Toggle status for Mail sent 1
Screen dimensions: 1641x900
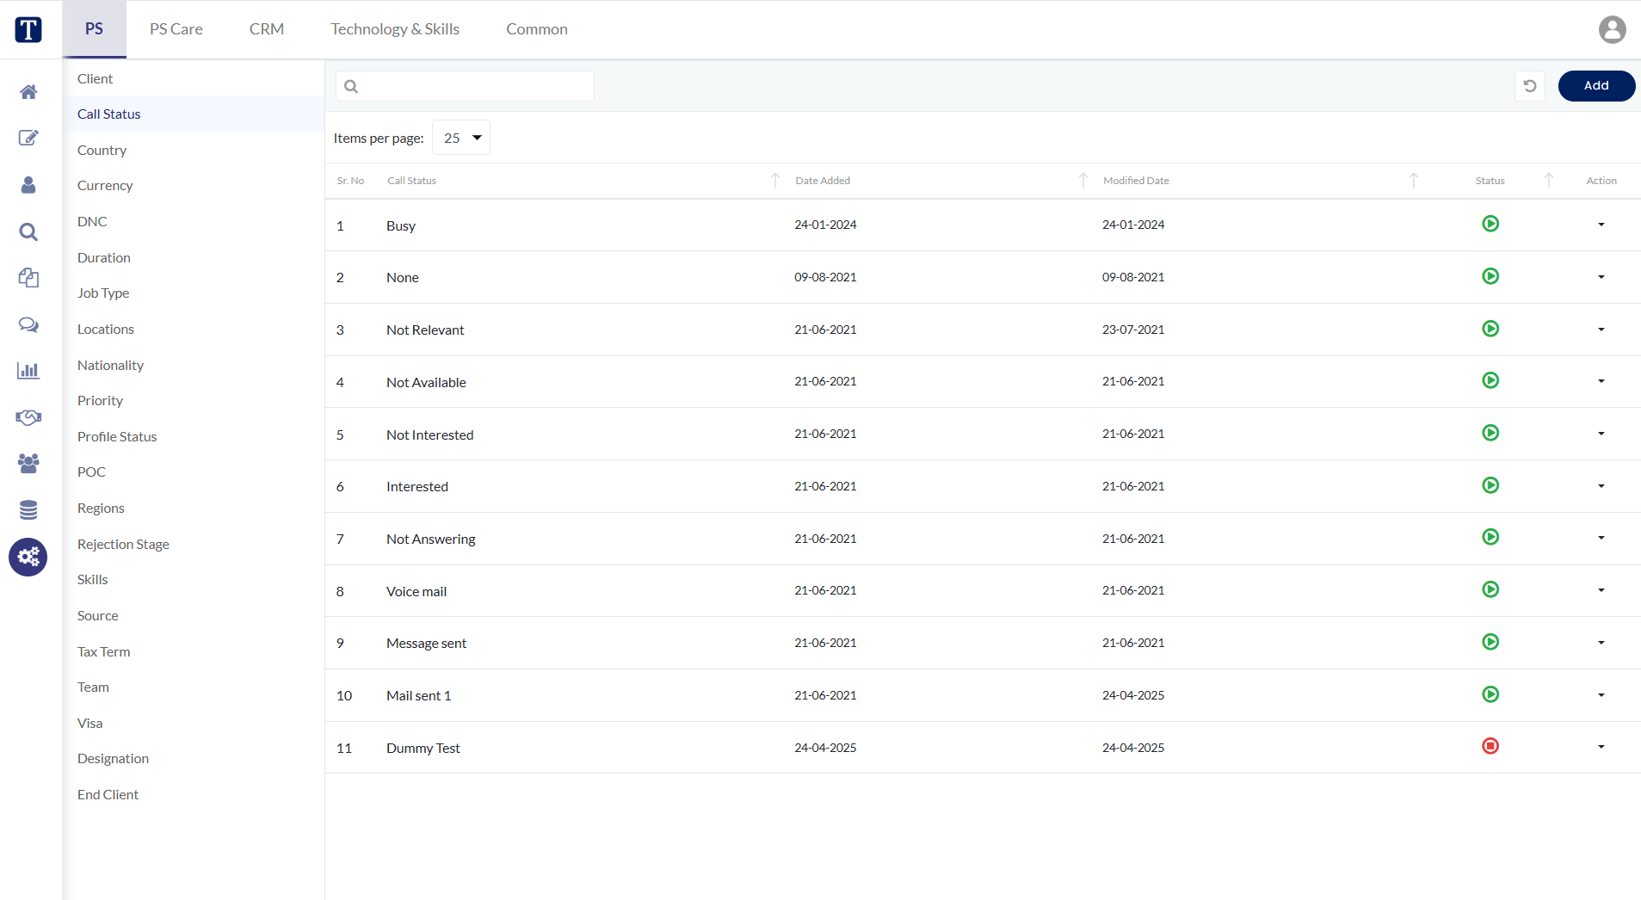pyautogui.click(x=1490, y=694)
